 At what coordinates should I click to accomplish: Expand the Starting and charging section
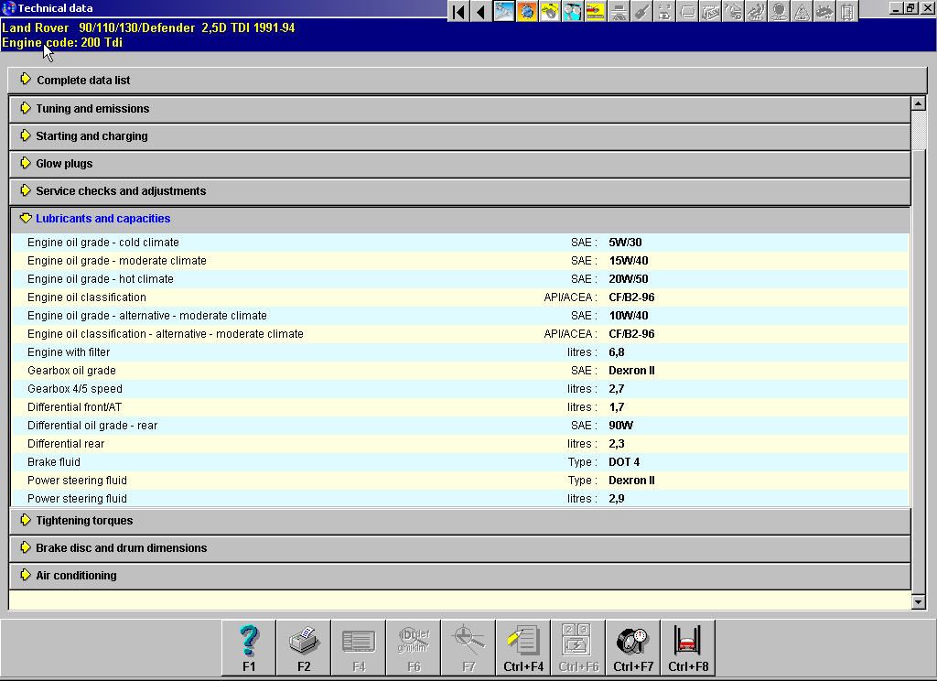point(460,136)
